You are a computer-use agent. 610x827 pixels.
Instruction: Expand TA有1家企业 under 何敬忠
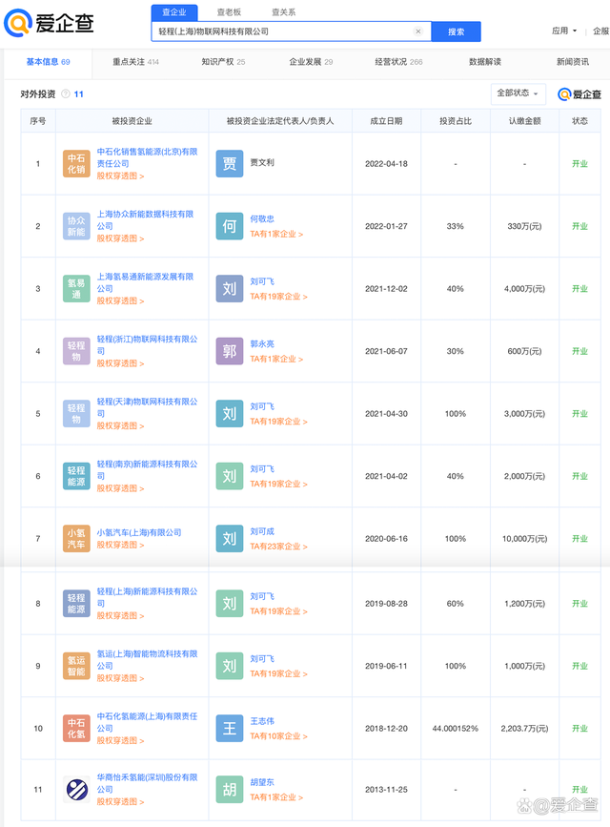pyautogui.click(x=276, y=235)
